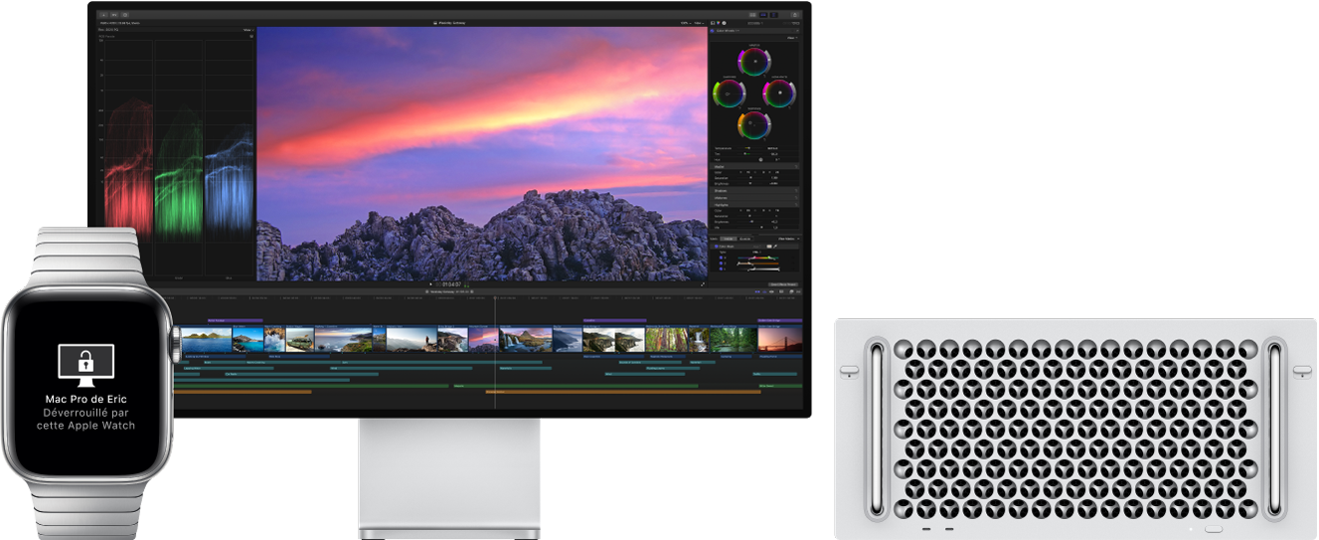Select the Golden Gate bridge sunset clip
The height and width of the screenshot is (540, 1319).
click(781, 340)
